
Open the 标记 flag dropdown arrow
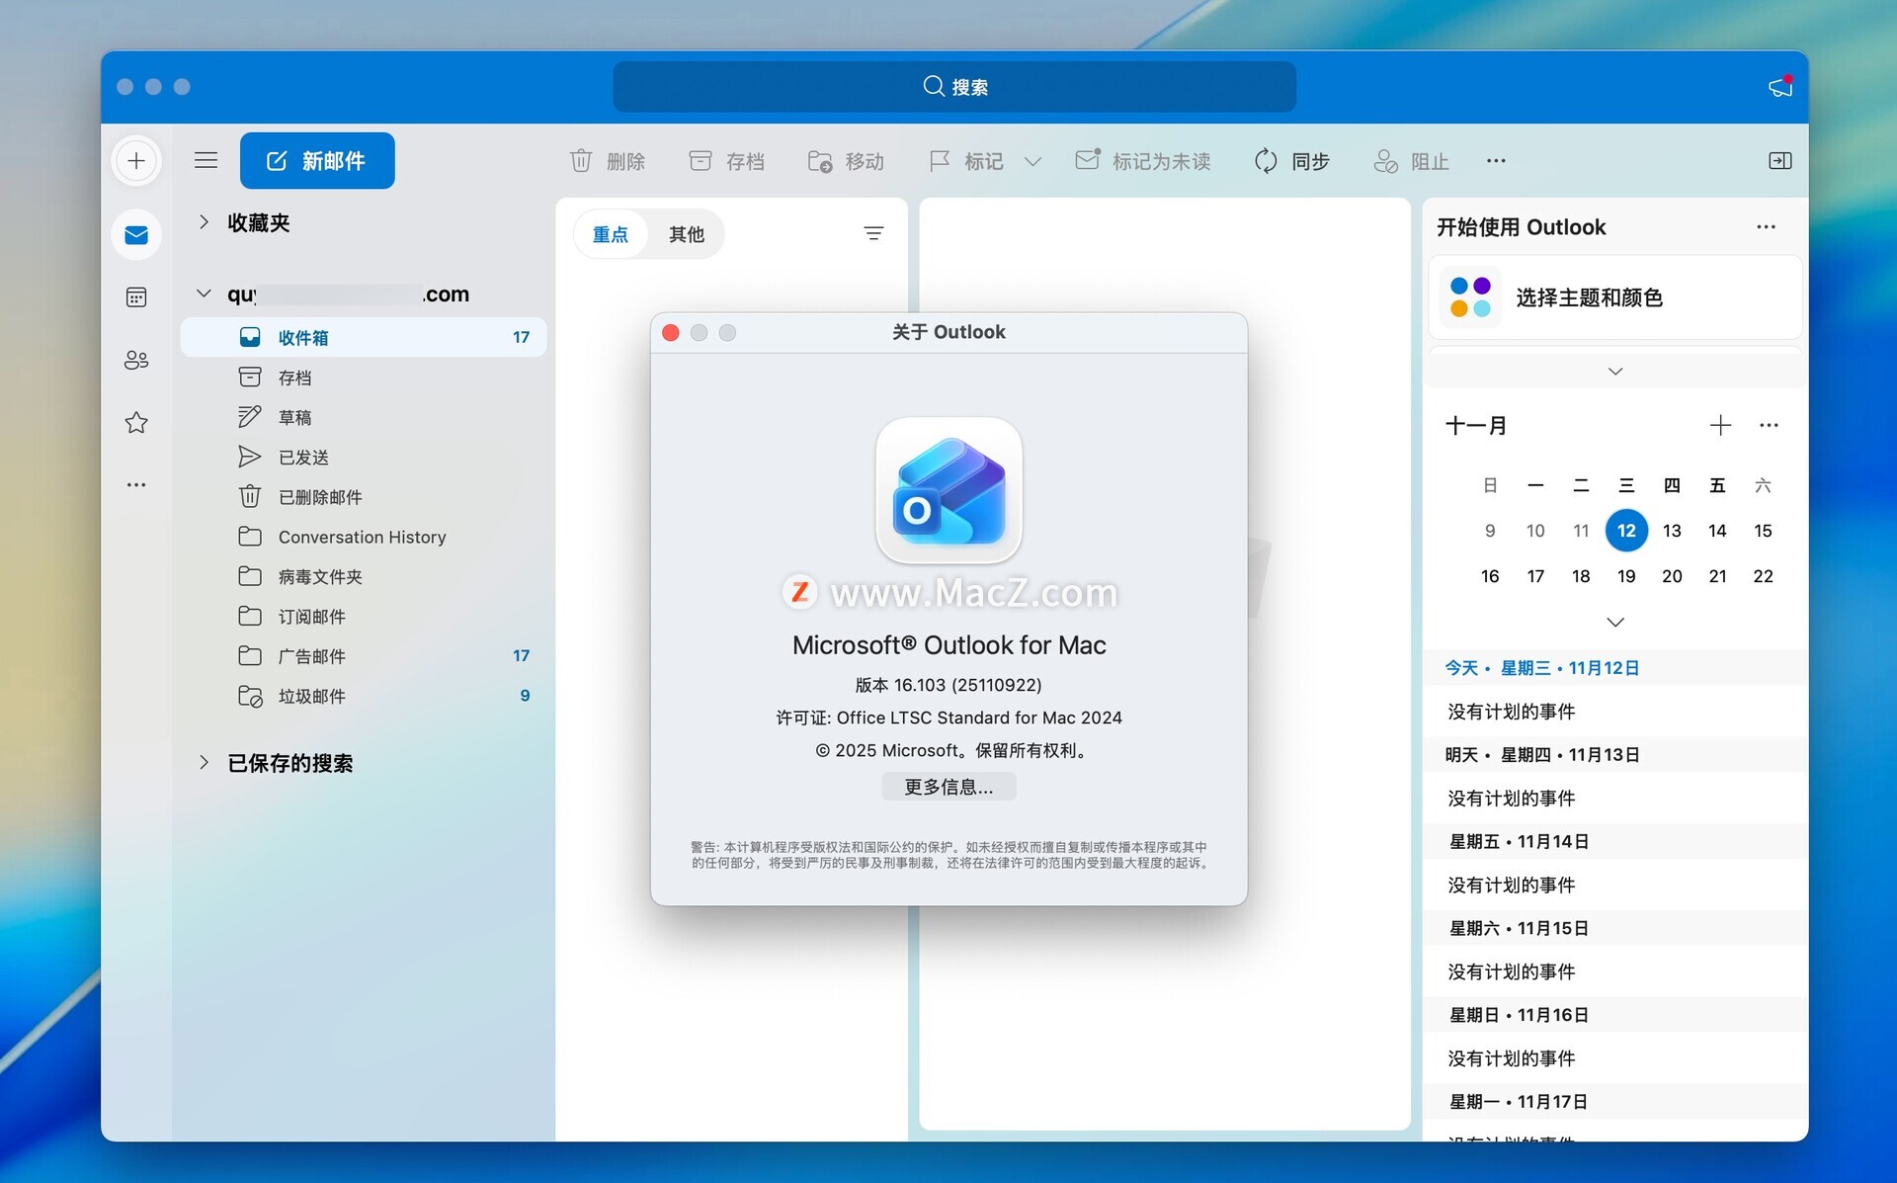click(x=1032, y=162)
